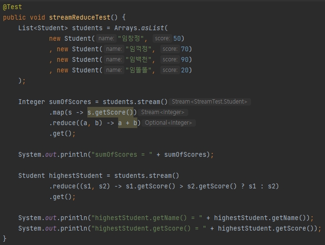The height and width of the screenshot is (245, 325).
Task: Click the Optional<Integer> inlay hint
Action: 169,123
